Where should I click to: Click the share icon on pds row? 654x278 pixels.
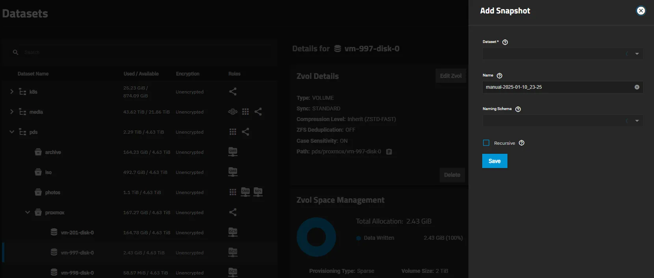point(245,132)
